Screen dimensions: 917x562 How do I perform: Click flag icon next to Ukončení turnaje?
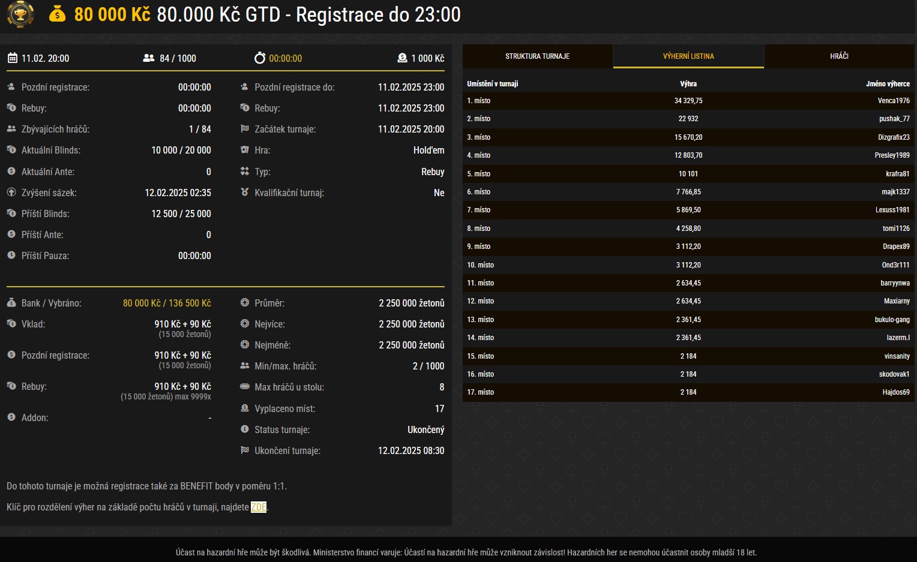[x=244, y=450]
